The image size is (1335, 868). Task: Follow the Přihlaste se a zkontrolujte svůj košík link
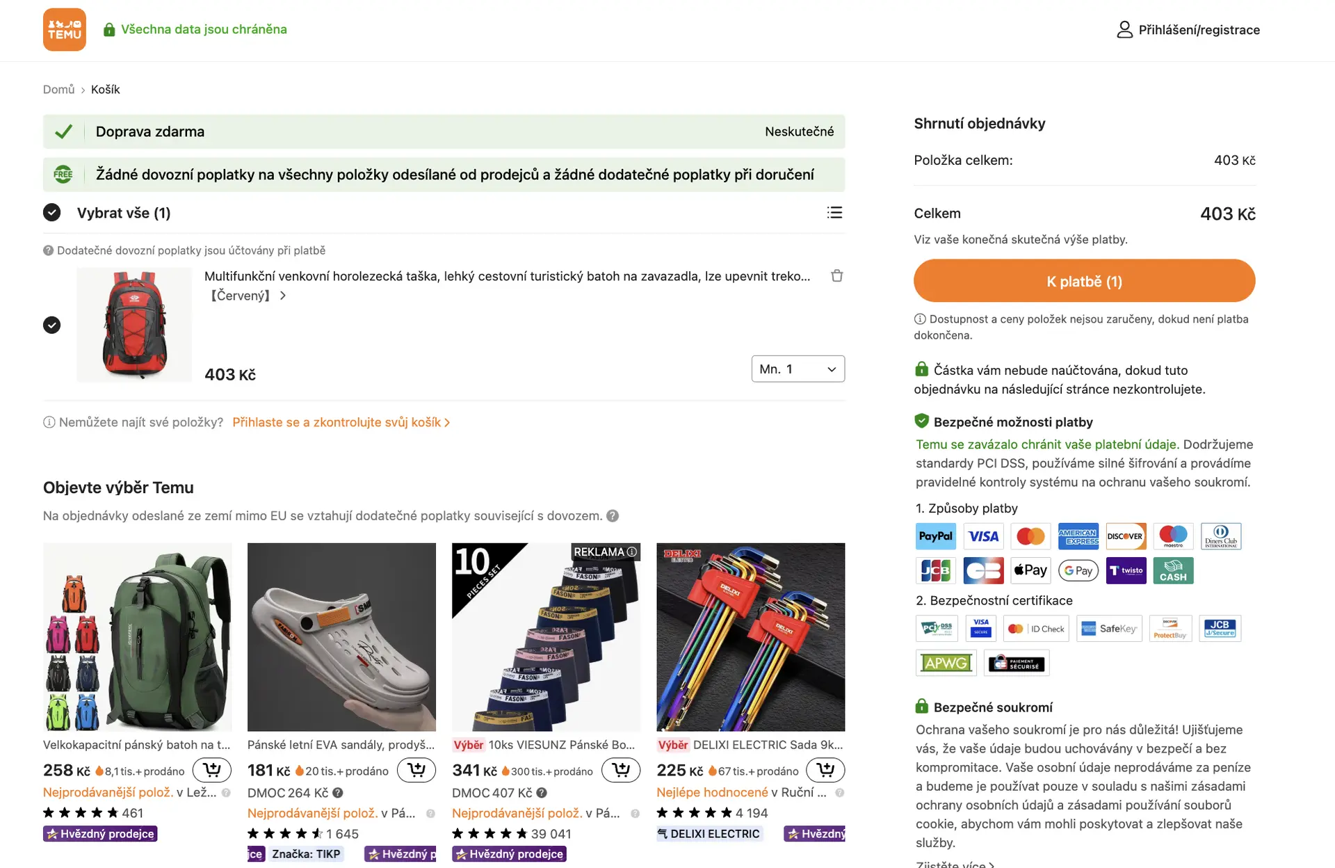point(341,422)
